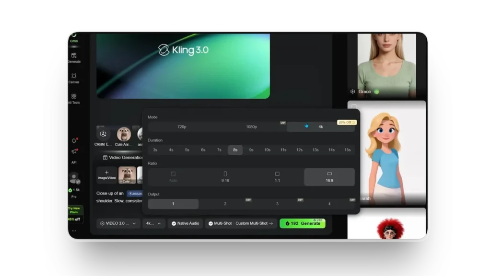Set duration to 10s

tap(267, 150)
